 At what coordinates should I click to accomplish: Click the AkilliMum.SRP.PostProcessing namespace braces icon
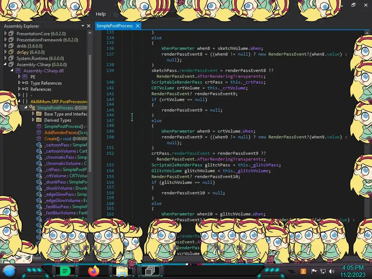coord(25,102)
